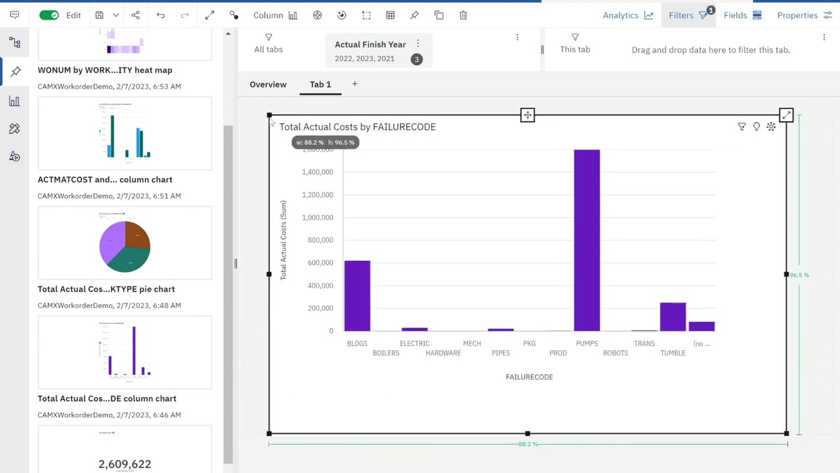Open the widgets sidebar icon
Screen dimensions: 840x473
coord(14,129)
